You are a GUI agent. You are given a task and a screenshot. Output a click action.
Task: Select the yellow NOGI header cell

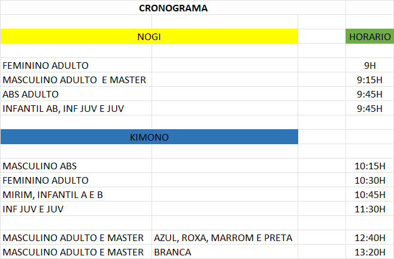(x=149, y=36)
